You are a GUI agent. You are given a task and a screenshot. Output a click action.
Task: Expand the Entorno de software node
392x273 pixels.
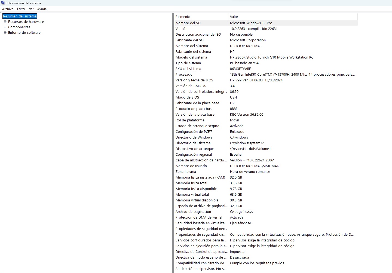point(5,33)
